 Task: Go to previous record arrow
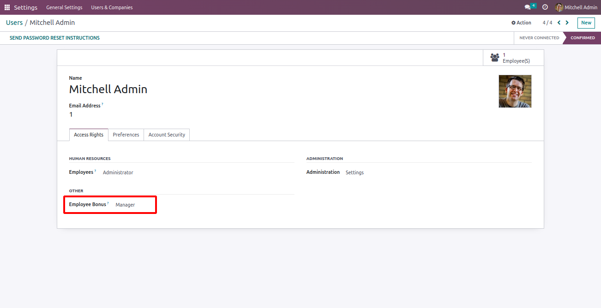(x=559, y=23)
